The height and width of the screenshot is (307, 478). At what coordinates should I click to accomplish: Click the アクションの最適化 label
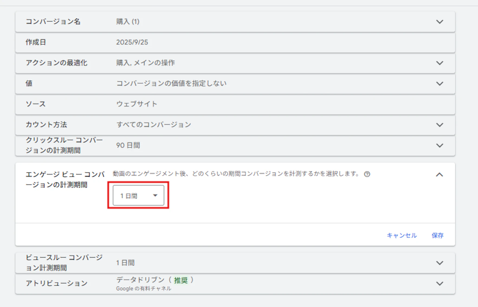tap(56, 63)
